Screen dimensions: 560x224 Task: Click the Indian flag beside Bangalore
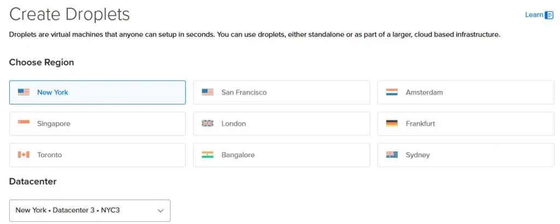(x=208, y=155)
